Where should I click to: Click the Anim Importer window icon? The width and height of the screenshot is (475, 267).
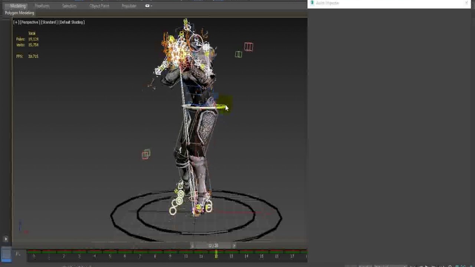(312, 3)
